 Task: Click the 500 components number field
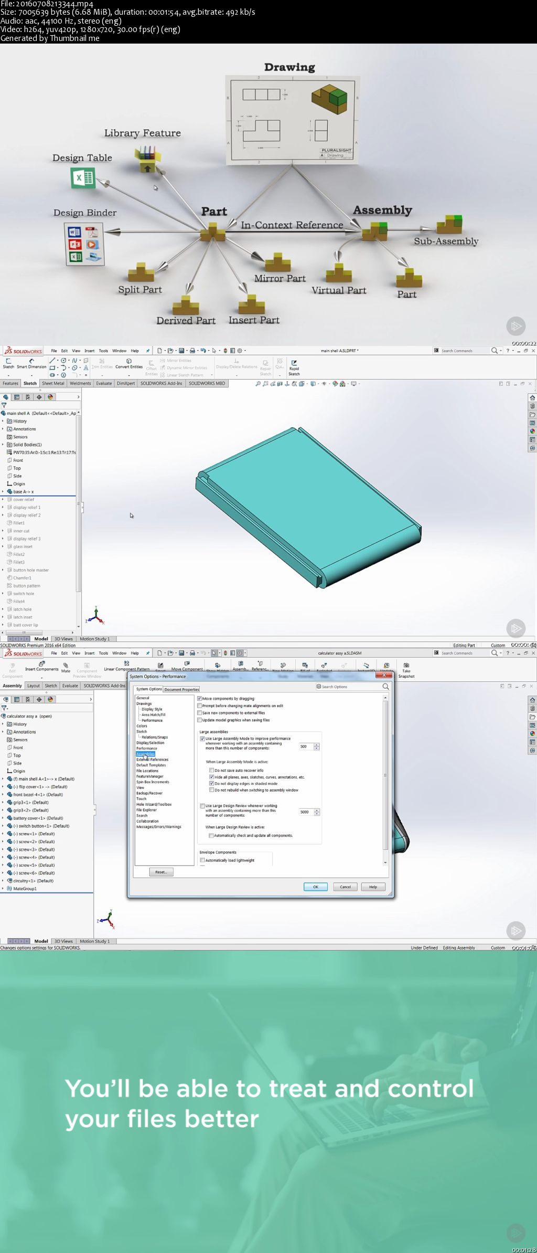coord(306,746)
